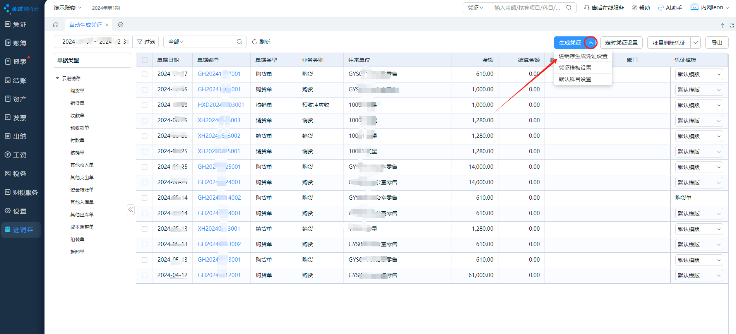Collapse the left panel with double-chevron icon

tap(131, 210)
